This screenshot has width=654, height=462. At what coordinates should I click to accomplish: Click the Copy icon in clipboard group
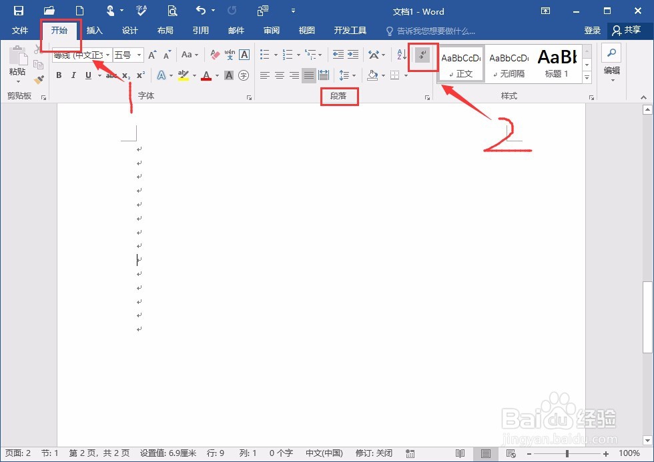pyautogui.click(x=39, y=65)
